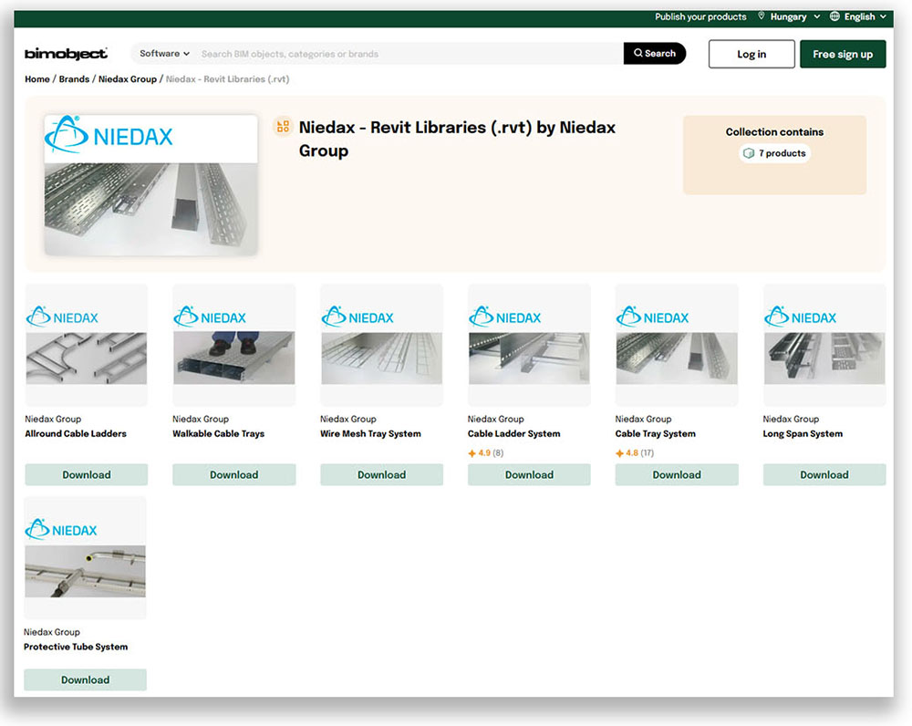Focus the BIM objects search field
Viewport: 912px width, 726px height.
tap(409, 54)
